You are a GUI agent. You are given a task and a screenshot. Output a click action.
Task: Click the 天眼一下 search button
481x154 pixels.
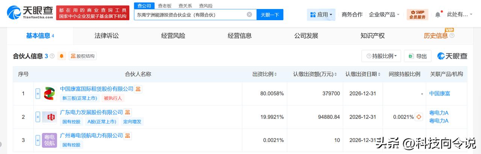(270, 15)
